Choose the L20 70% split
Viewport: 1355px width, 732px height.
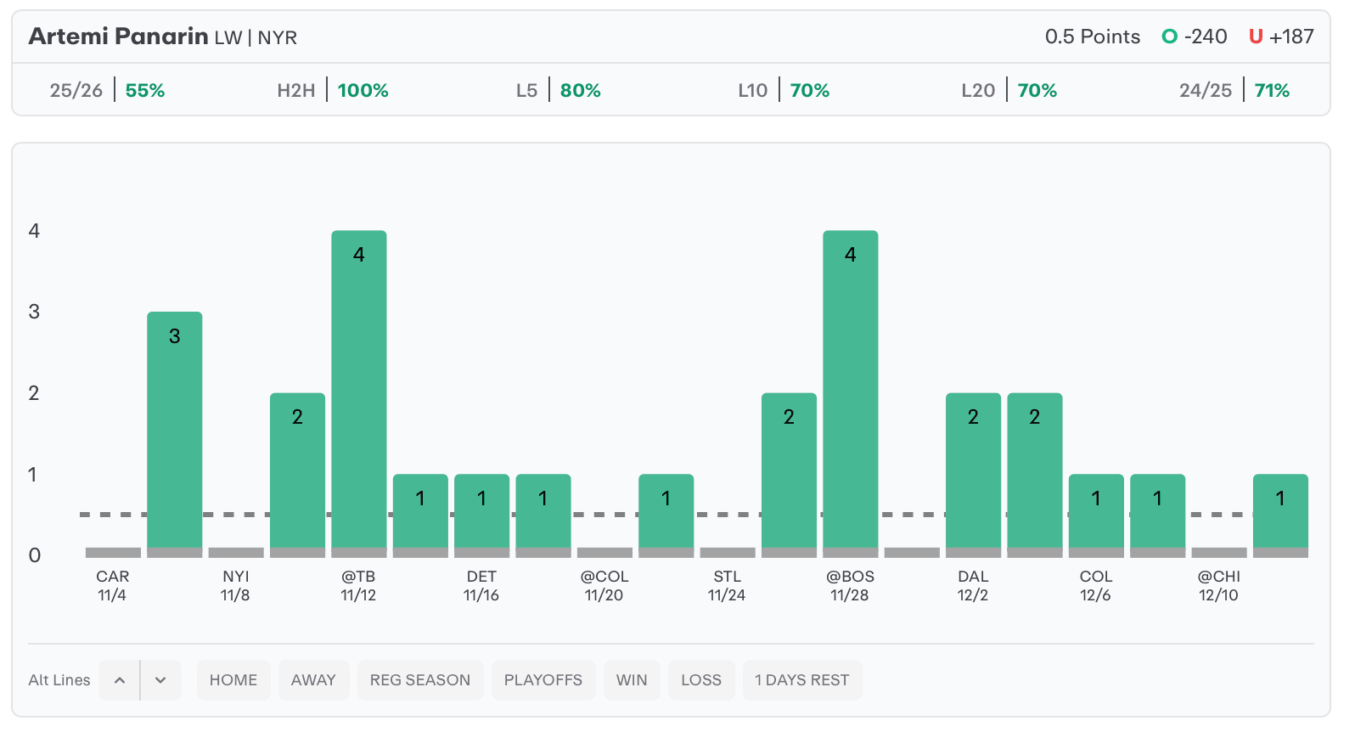1009,90
